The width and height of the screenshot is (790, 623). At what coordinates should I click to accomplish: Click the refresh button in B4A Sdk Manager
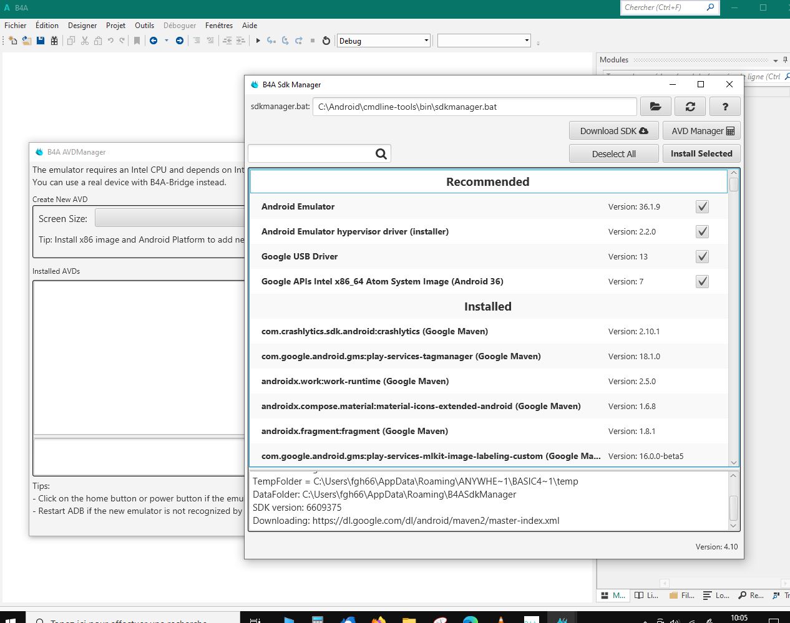pyautogui.click(x=690, y=107)
